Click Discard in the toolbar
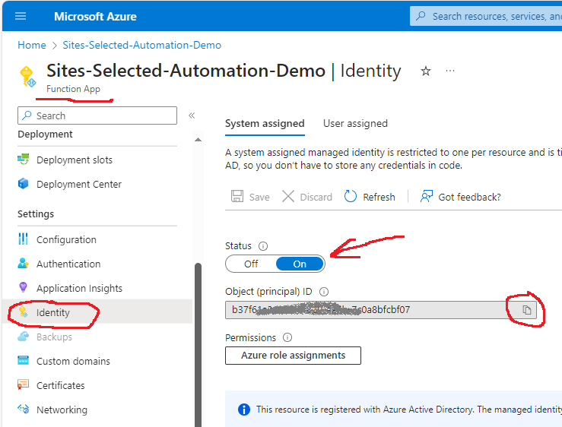Viewport: 562px width, 427px height. point(307,197)
